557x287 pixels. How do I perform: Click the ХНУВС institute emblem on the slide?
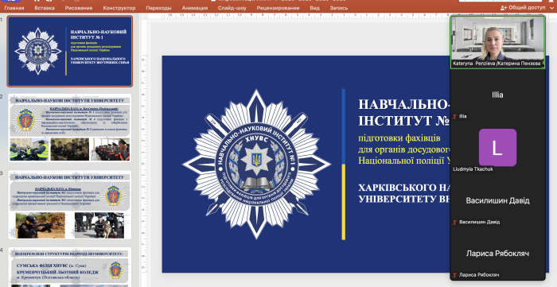tap(256, 165)
